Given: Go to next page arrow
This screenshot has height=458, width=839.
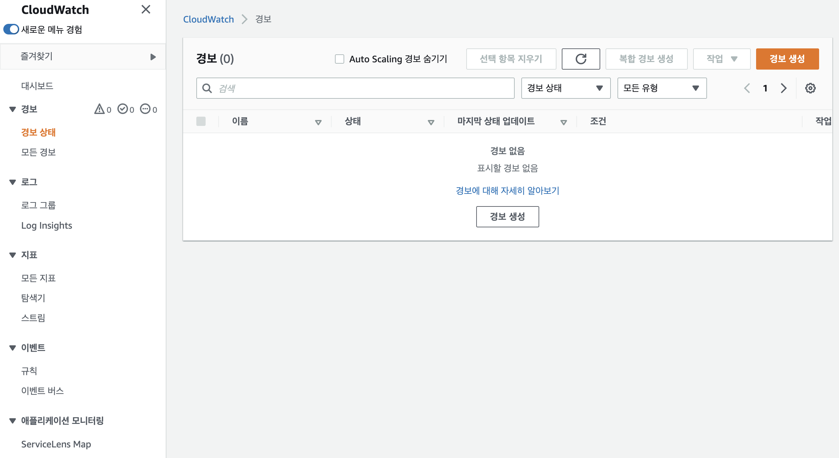Looking at the screenshot, I should [x=784, y=88].
